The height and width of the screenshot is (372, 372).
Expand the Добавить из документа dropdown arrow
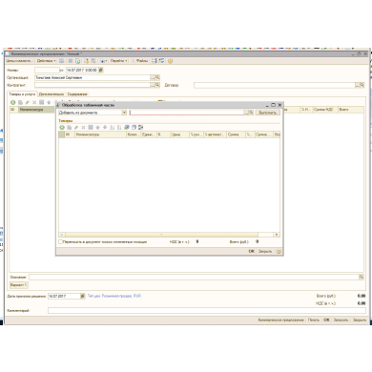click(x=124, y=113)
